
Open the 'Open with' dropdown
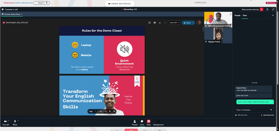174,23
